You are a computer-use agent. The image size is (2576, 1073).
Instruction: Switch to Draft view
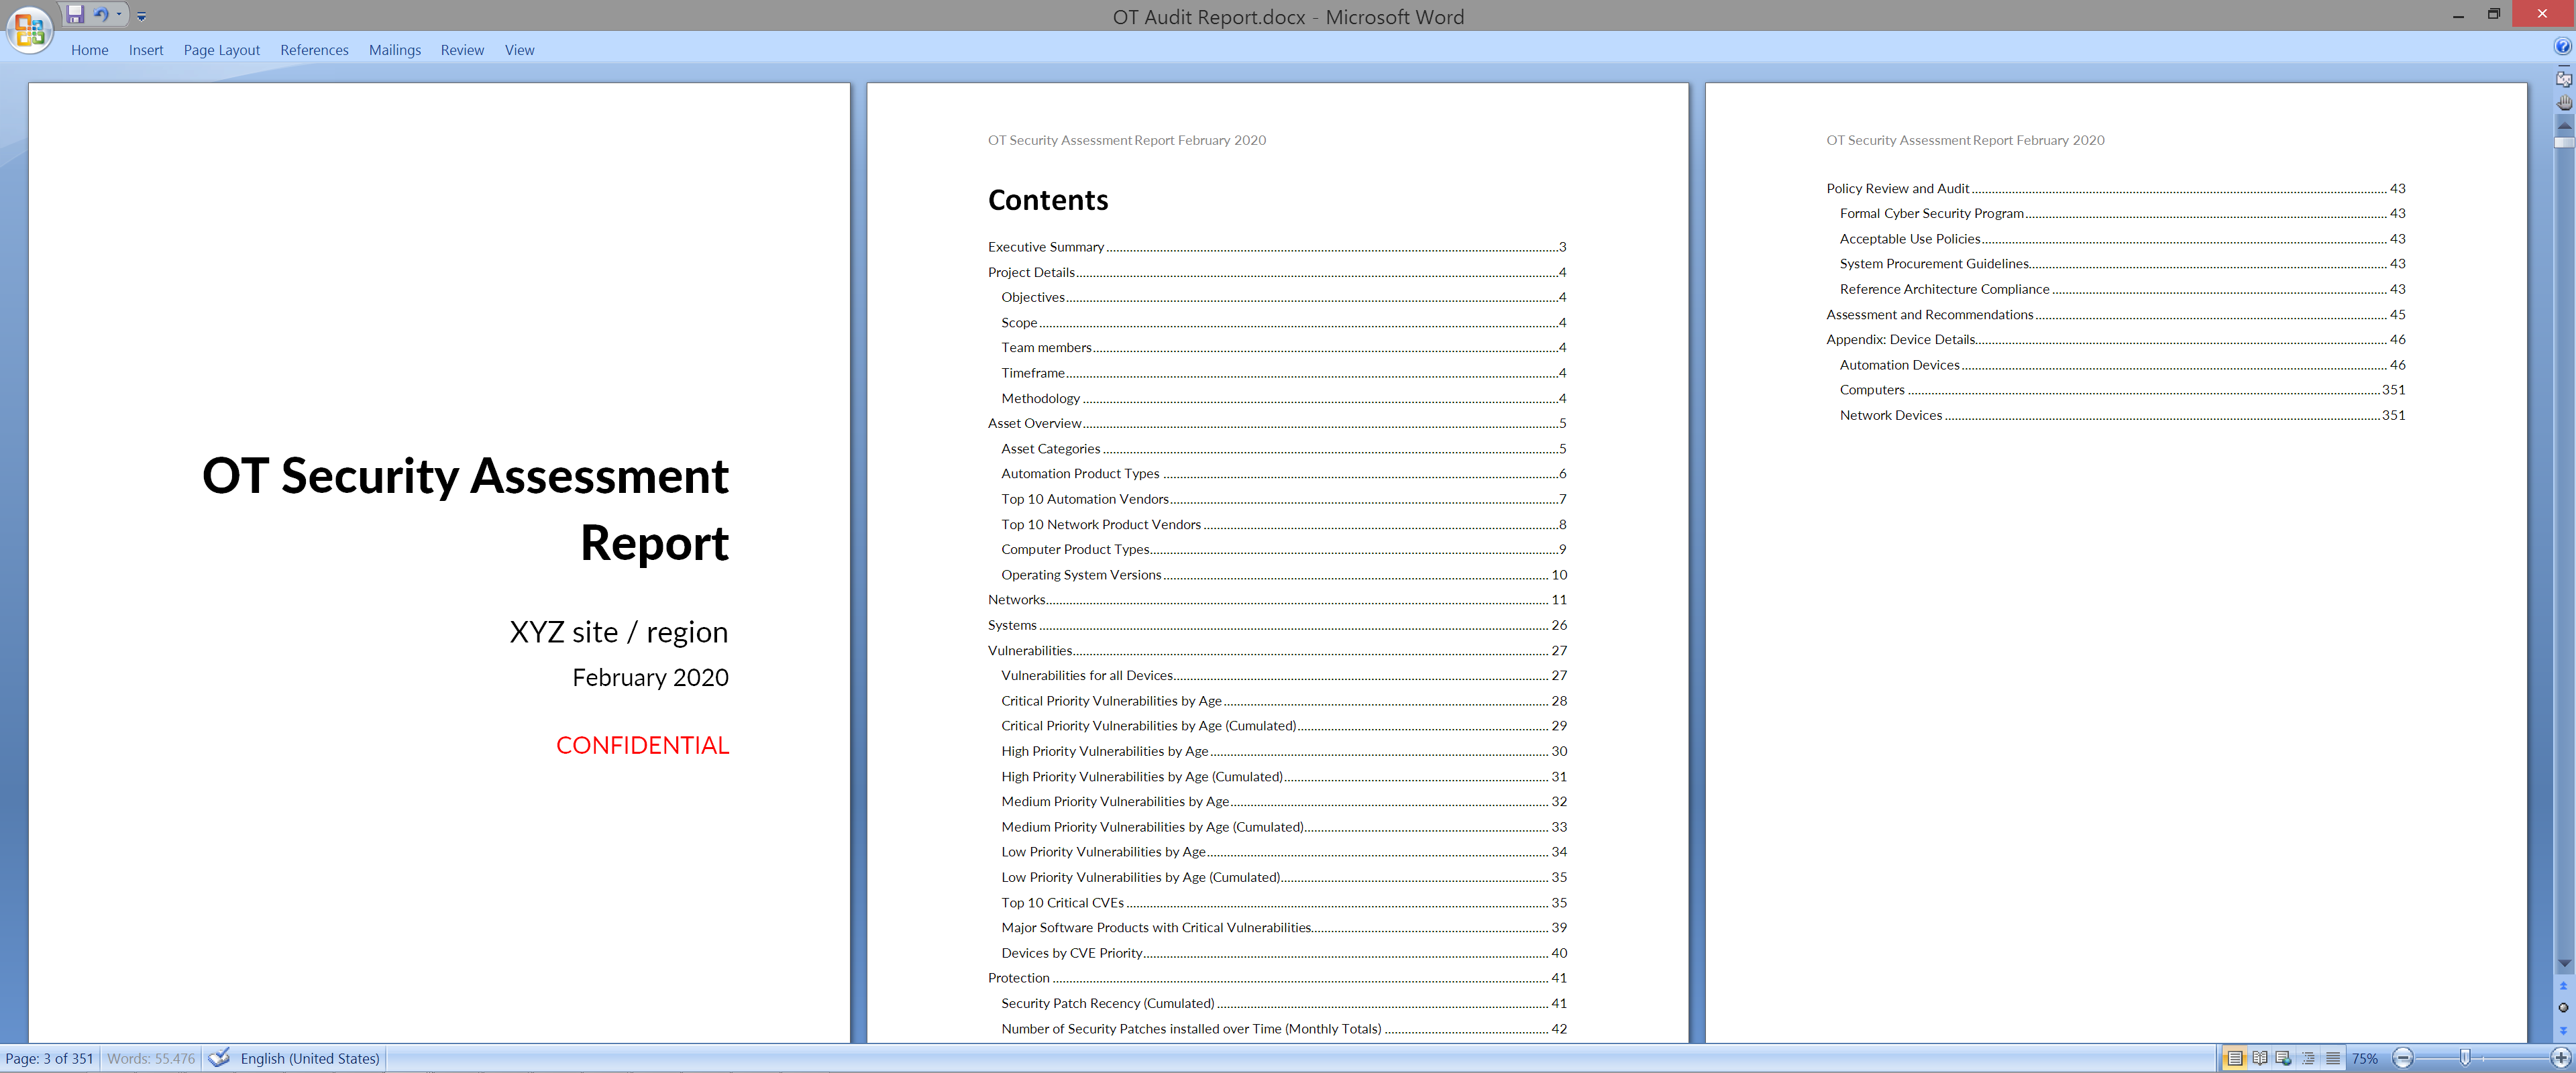tap(2333, 1058)
